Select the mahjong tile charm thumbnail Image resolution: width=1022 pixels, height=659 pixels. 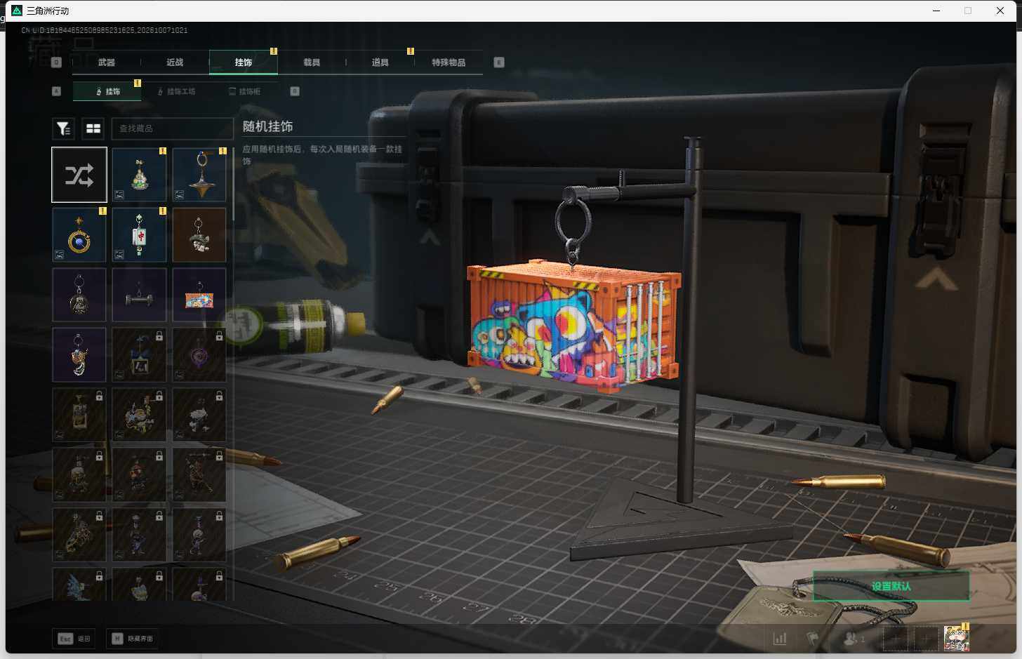click(x=139, y=234)
